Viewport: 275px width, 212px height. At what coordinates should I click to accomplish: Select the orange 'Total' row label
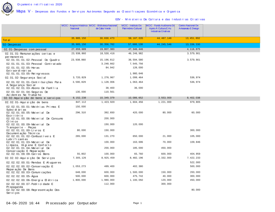[7, 40]
